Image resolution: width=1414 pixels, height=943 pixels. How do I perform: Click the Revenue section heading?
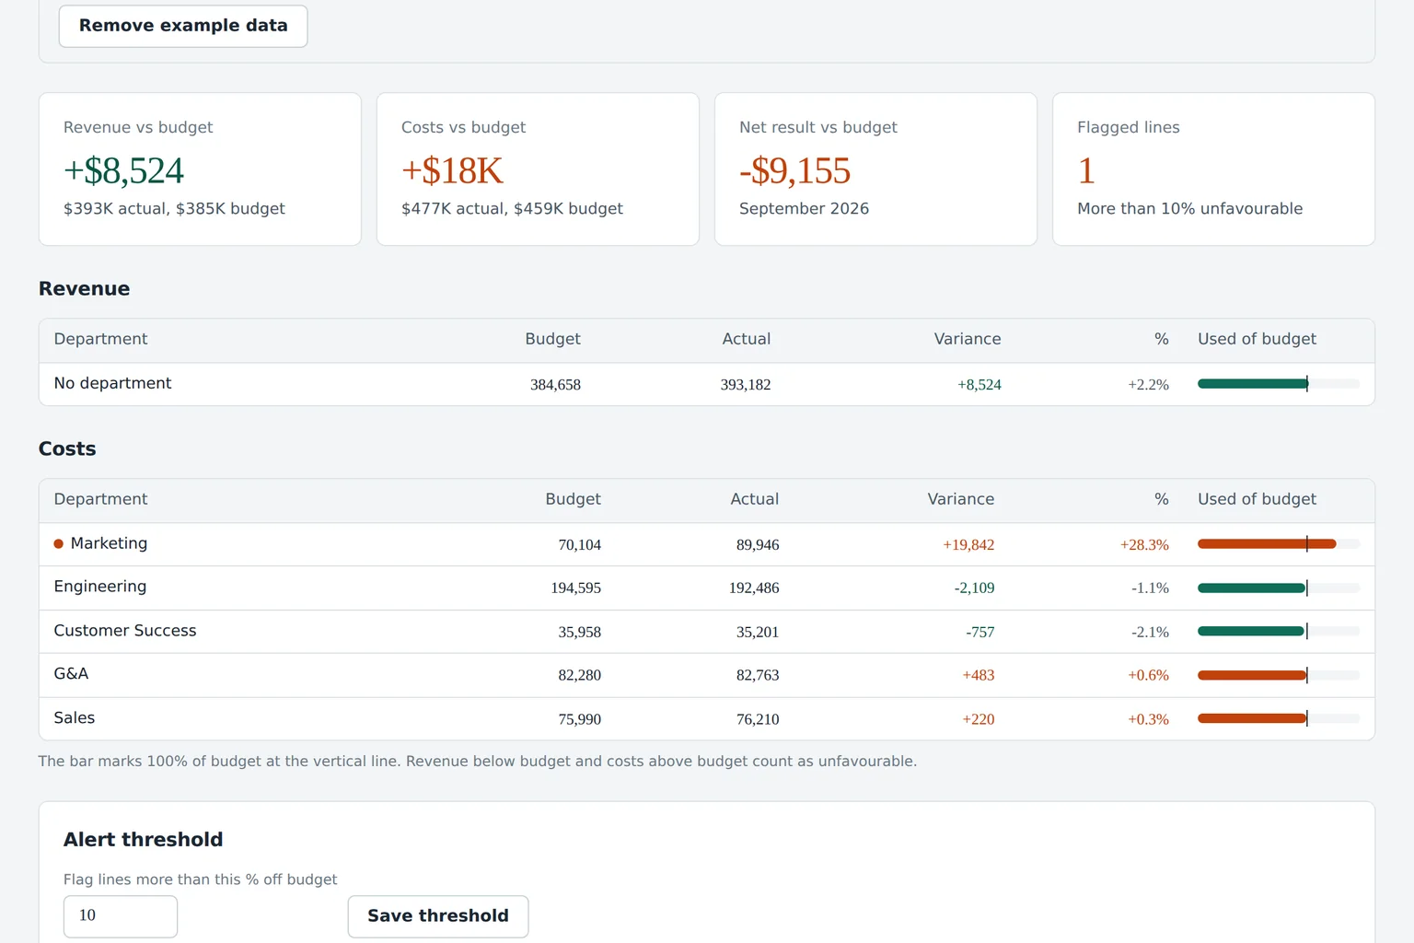point(84,289)
